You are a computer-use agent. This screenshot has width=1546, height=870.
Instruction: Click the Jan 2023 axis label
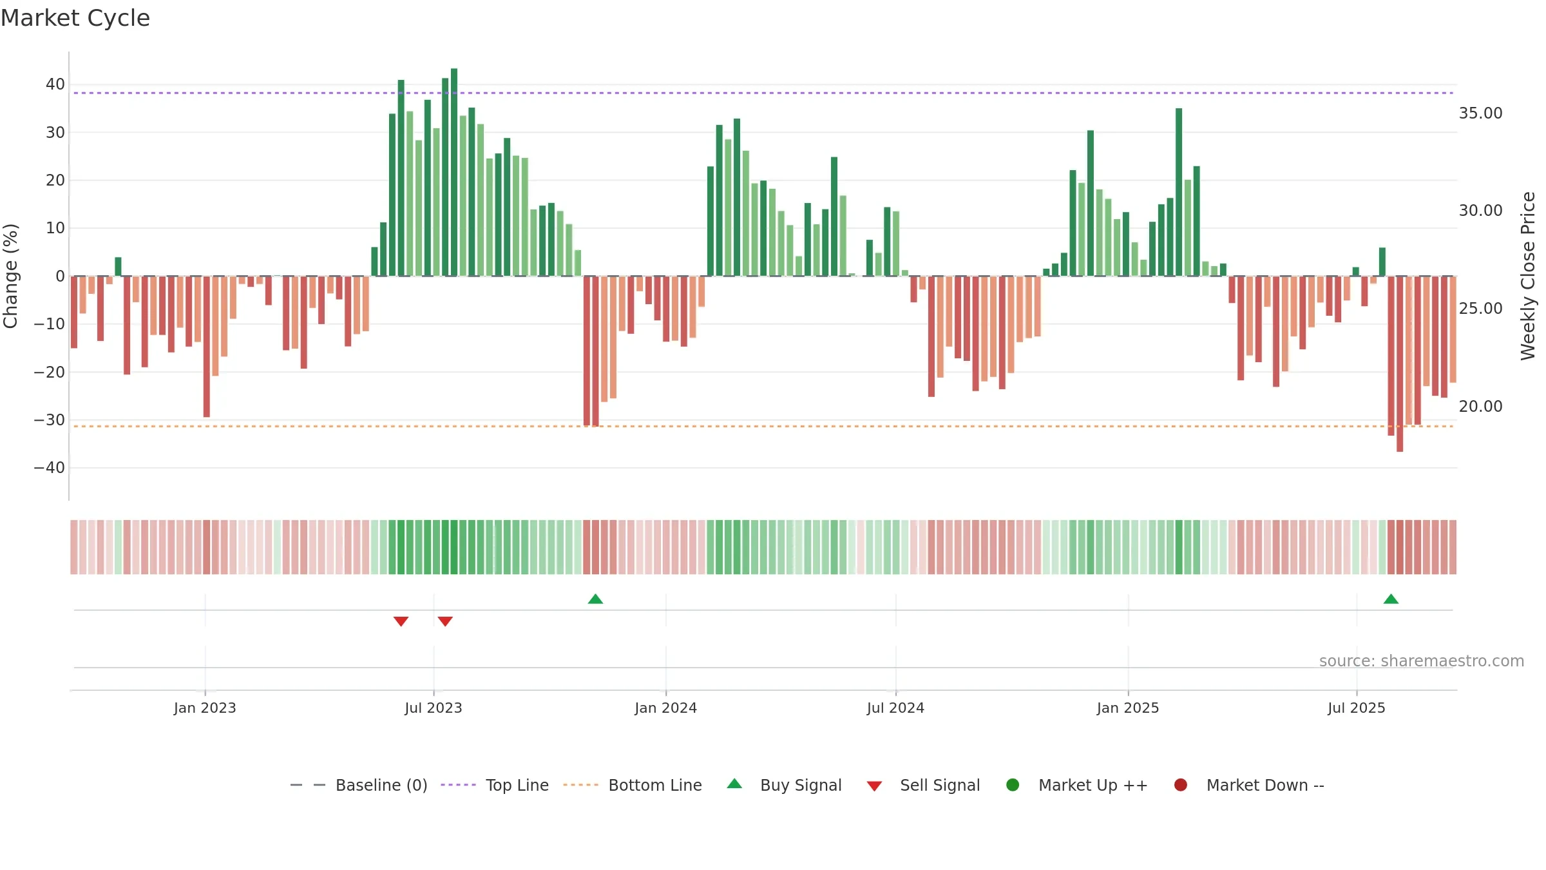tap(205, 708)
